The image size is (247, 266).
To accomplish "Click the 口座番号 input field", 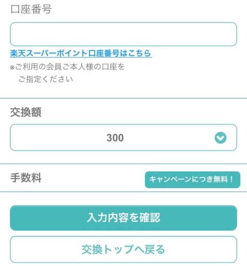I will click(123, 34).
